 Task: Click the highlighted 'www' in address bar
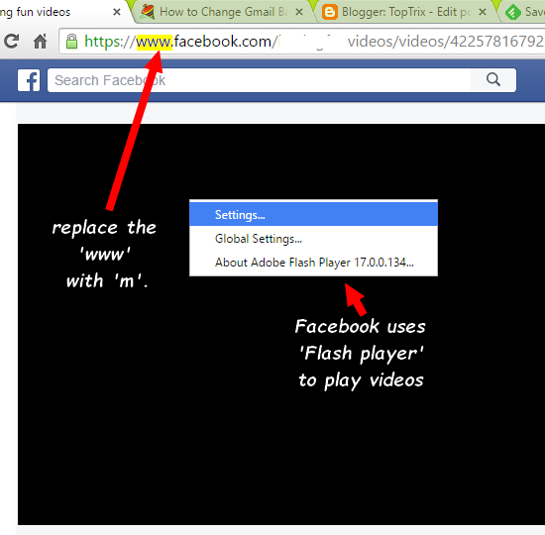(154, 42)
